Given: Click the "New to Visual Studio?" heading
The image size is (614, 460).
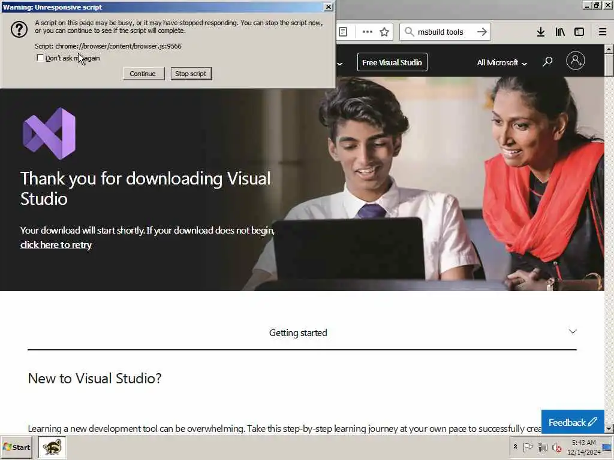Looking at the screenshot, I should point(95,379).
